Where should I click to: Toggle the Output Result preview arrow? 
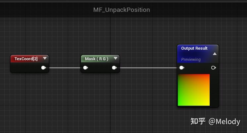pyautogui.click(x=214, y=54)
